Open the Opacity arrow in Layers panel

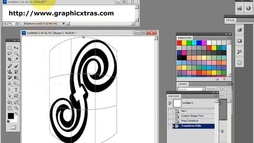(x=228, y=89)
